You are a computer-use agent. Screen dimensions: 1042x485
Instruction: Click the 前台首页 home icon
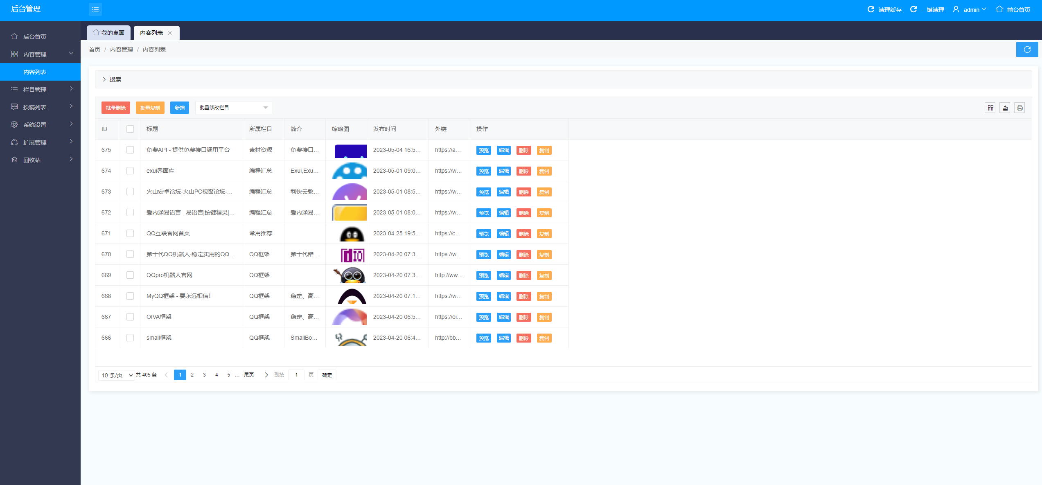tap(999, 9)
